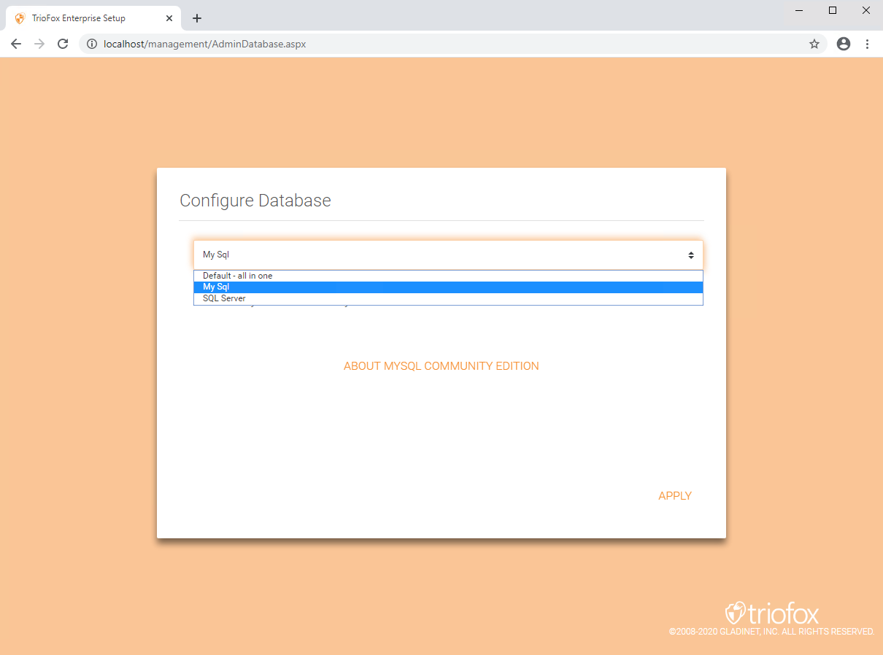This screenshot has width=883, height=655.
Task: Maximize the browser window
Action: click(833, 10)
